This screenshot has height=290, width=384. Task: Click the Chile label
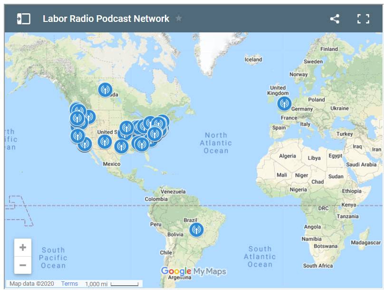point(166,253)
